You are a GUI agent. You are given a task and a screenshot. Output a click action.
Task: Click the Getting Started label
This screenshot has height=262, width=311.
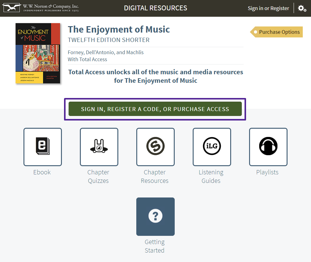[x=155, y=246]
